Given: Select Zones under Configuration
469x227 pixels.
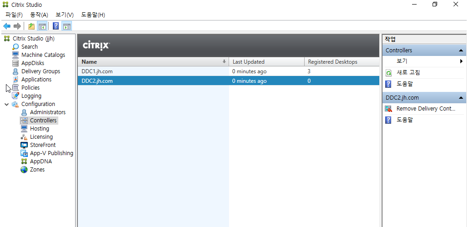Looking at the screenshot, I should [x=37, y=170].
